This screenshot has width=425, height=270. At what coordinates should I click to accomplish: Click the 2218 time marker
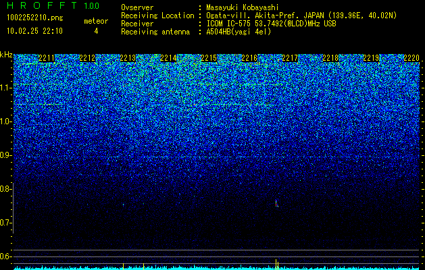pyautogui.click(x=330, y=58)
